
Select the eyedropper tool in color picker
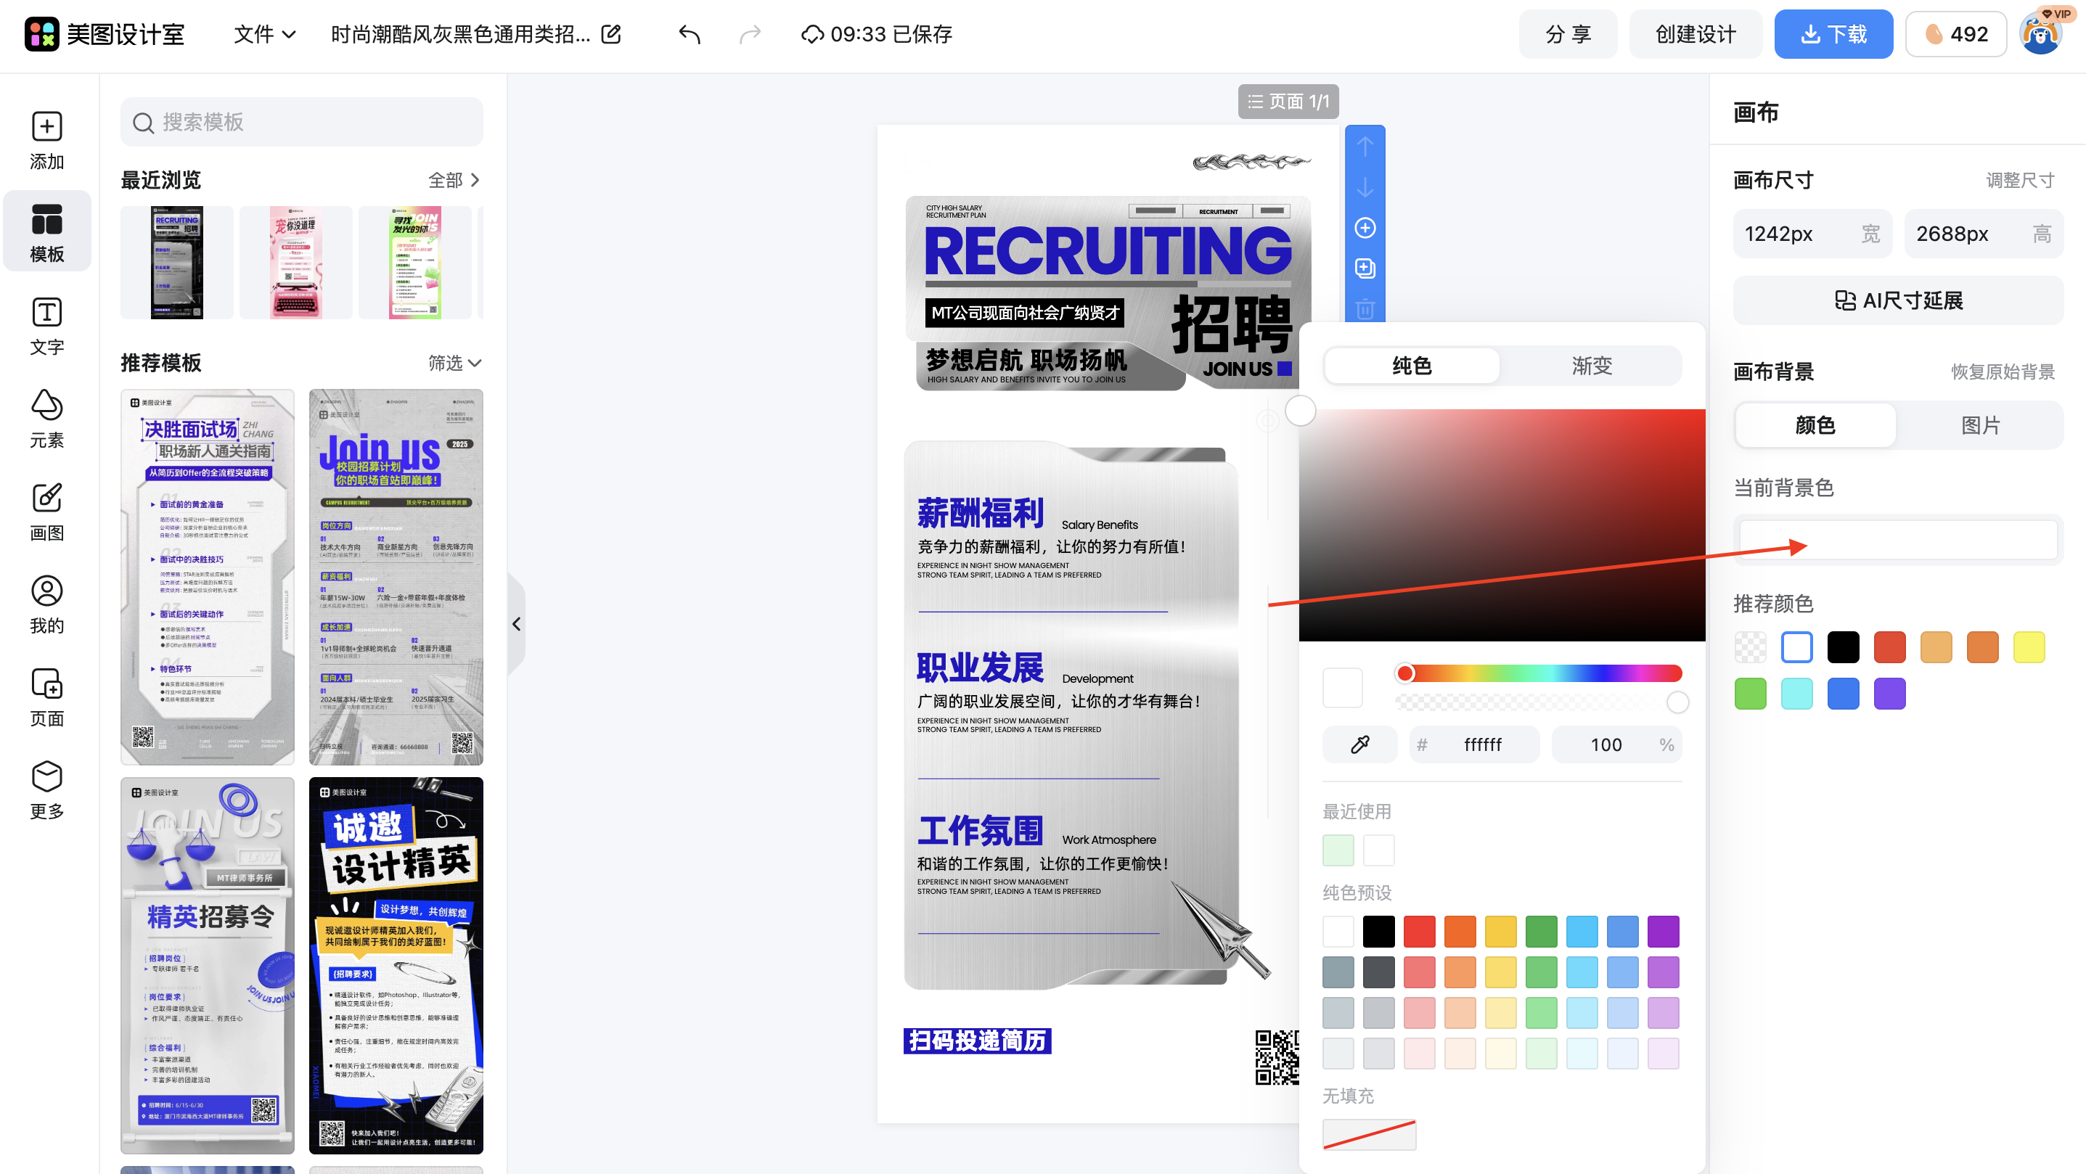[x=1359, y=744]
